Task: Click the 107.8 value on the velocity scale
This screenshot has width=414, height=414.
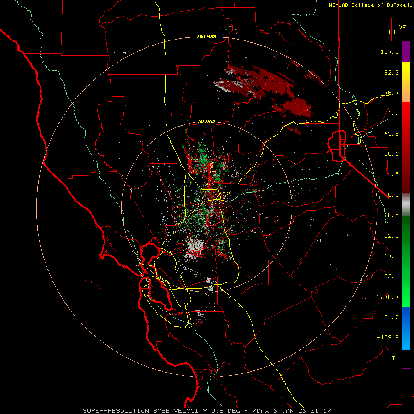Action: pyautogui.click(x=390, y=52)
